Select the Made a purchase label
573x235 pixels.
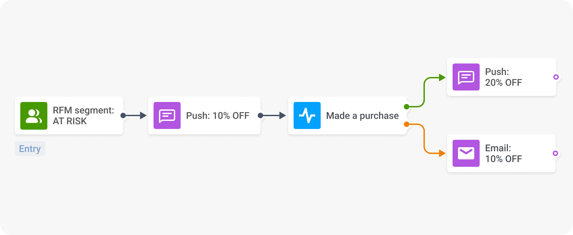tap(362, 116)
